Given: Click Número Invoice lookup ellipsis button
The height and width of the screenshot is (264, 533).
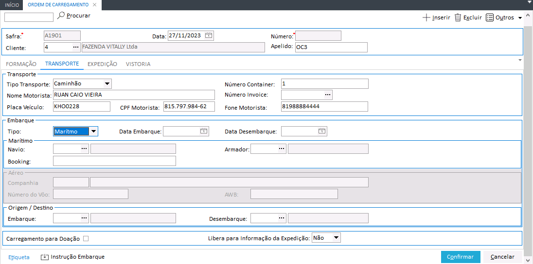Looking at the screenshot, I should tap(327, 94).
